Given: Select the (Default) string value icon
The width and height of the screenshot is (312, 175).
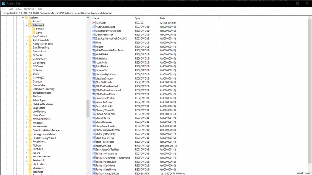Looking at the screenshot, I should [x=94, y=23].
